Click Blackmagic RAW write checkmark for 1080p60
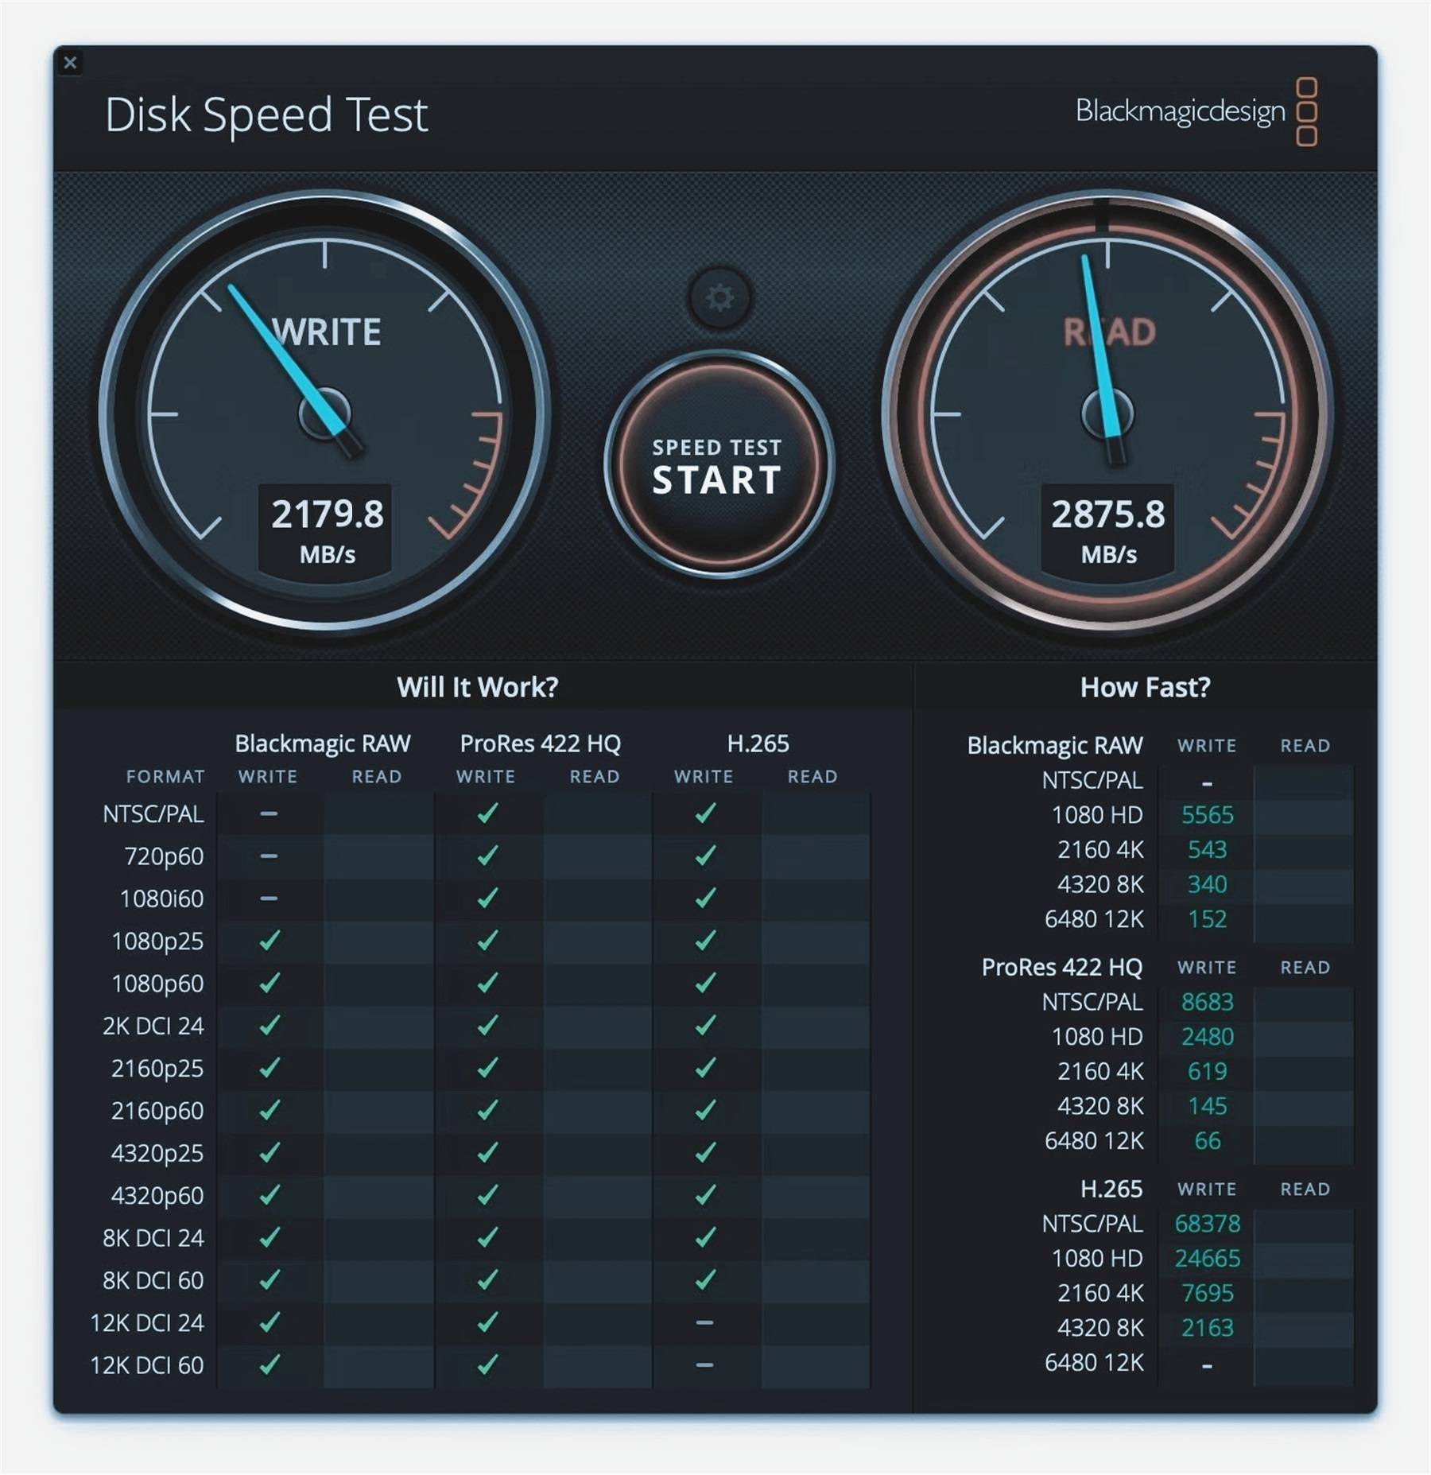The image size is (1431, 1475). [270, 983]
